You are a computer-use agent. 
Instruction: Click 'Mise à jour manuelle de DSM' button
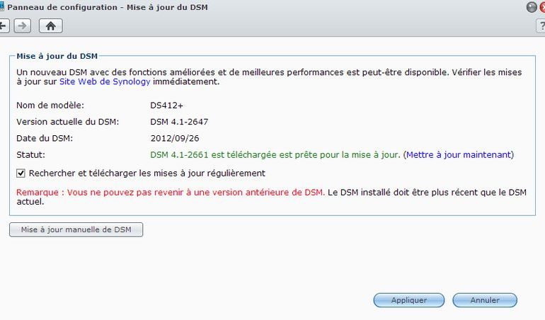[x=76, y=229]
